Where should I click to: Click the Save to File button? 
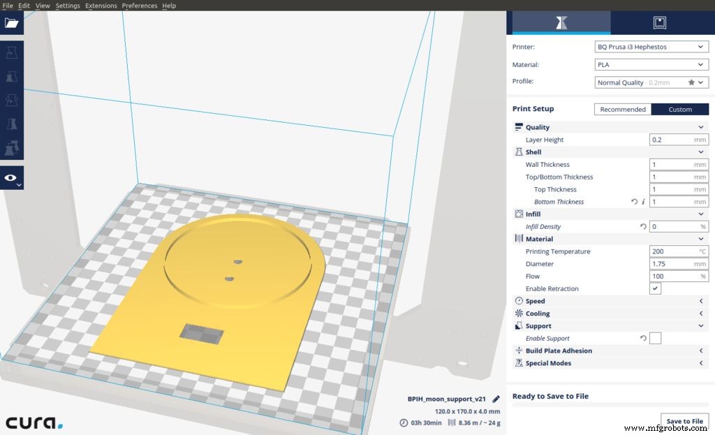[684, 421]
